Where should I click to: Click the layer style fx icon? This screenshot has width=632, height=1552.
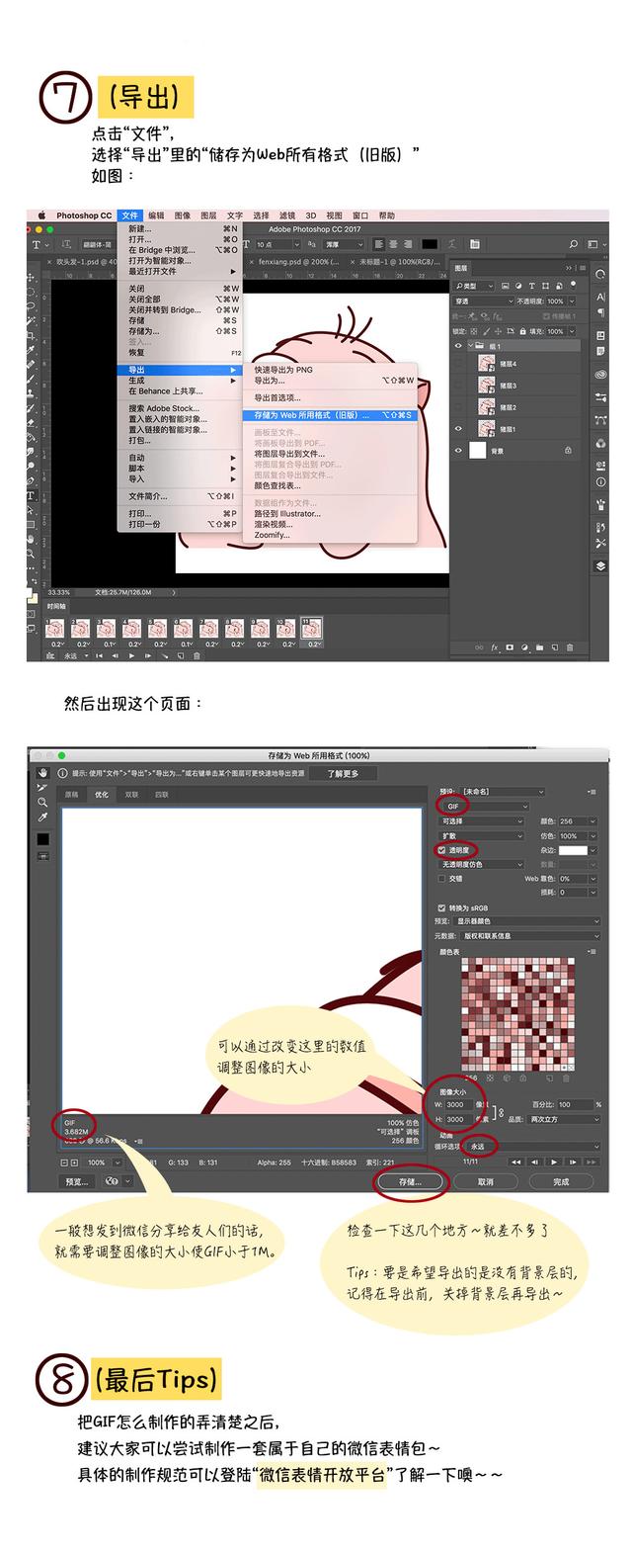[495, 648]
